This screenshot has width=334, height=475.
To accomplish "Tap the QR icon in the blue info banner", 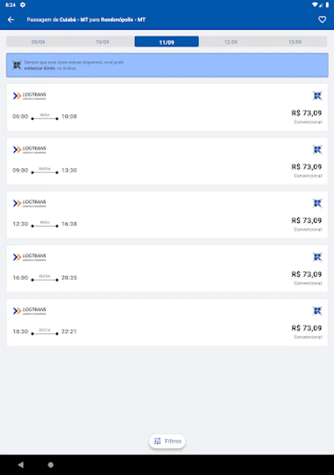I will [16, 65].
